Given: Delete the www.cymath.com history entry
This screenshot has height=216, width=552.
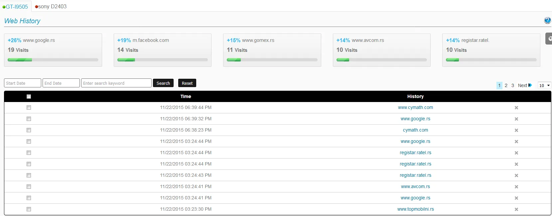Looking at the screenshot, I should click(x=516, y=108).
